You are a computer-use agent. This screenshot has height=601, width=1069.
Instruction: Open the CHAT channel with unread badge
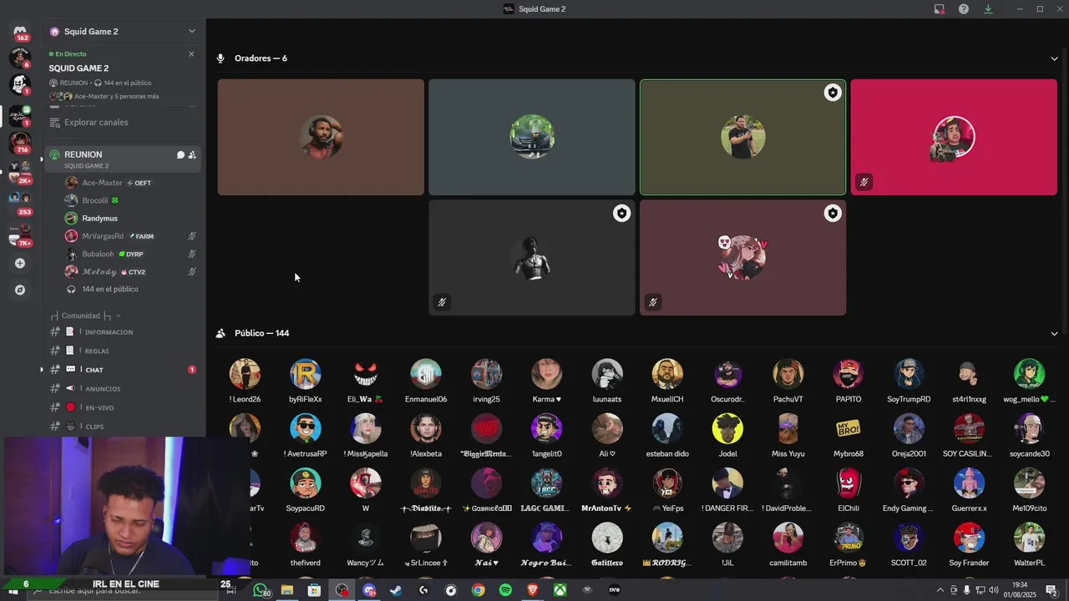[123, 370]
